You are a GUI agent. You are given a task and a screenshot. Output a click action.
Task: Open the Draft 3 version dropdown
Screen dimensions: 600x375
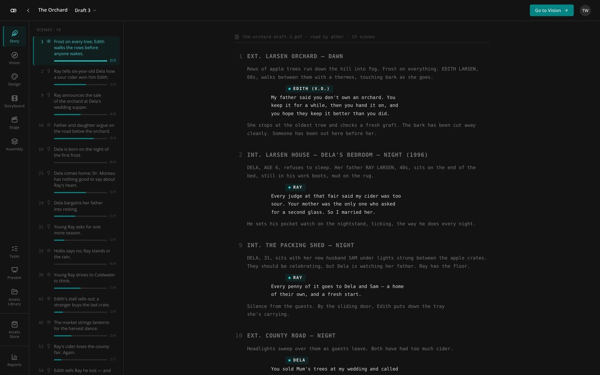[85, 10]
